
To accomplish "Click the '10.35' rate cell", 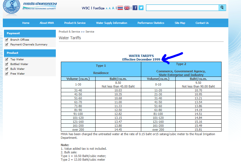I will point(118,94).
